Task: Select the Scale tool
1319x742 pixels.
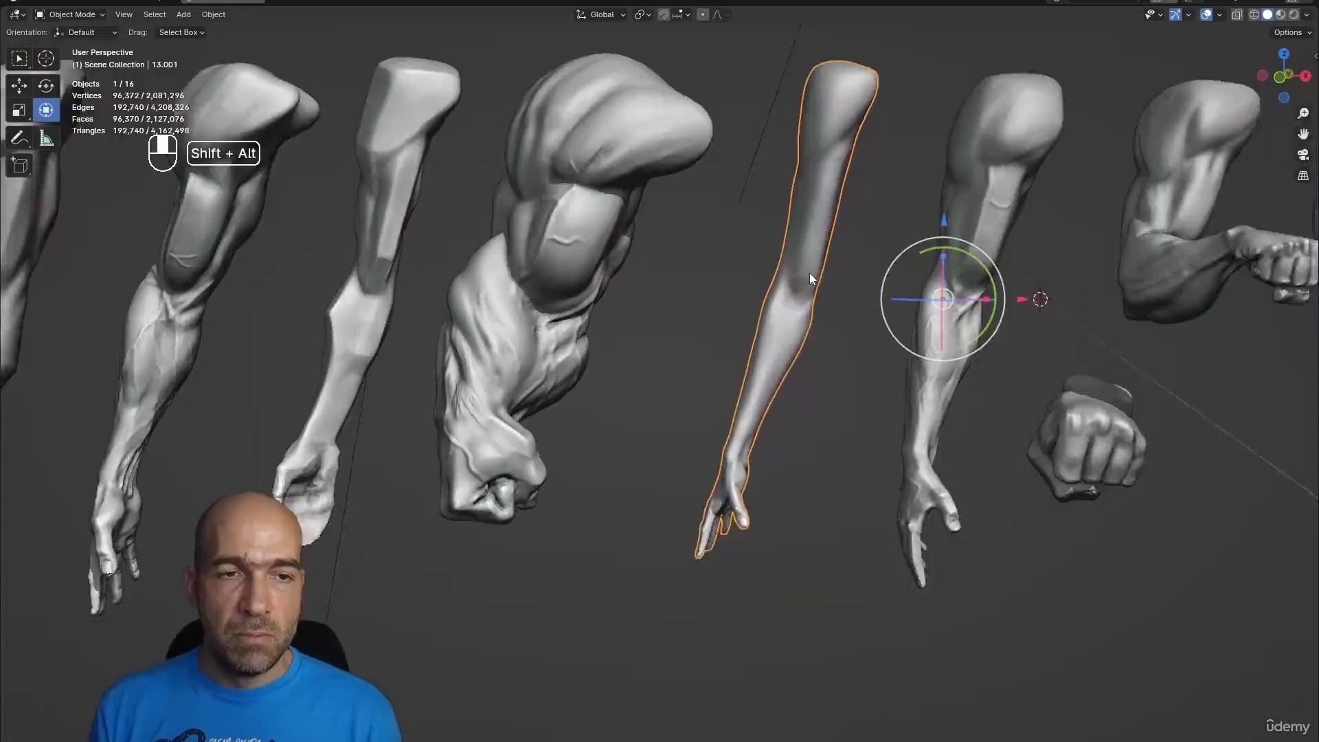Action: point(19,111)
